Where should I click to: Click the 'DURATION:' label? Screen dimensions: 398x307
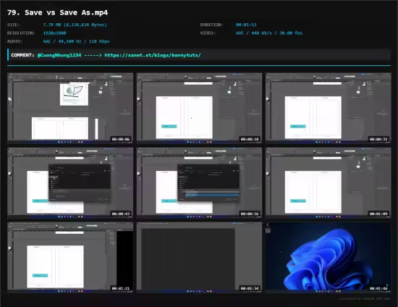coord(211,25)
